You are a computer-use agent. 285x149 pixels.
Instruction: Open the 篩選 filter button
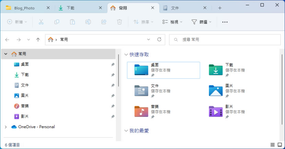coord(201,22)
